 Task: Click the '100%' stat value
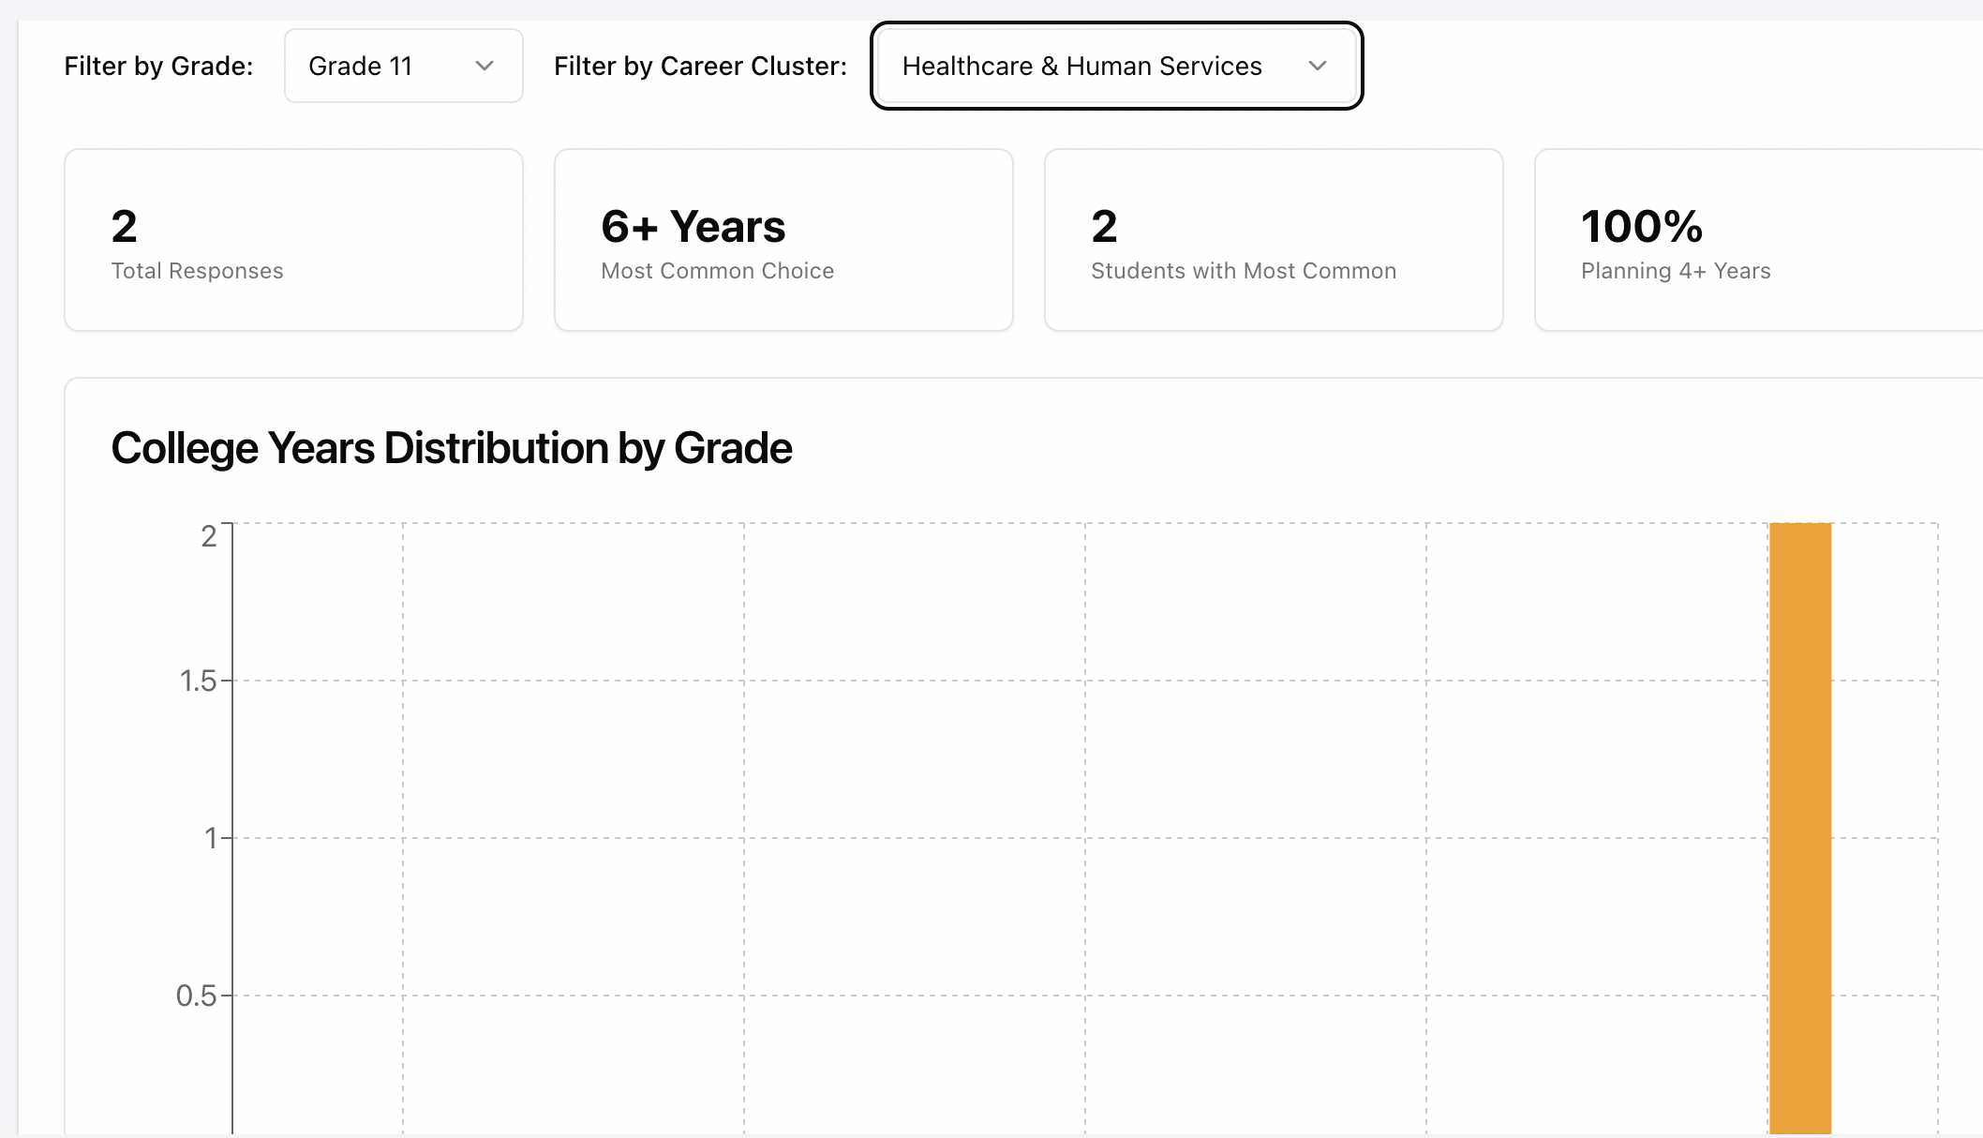tap(1641, 226)
